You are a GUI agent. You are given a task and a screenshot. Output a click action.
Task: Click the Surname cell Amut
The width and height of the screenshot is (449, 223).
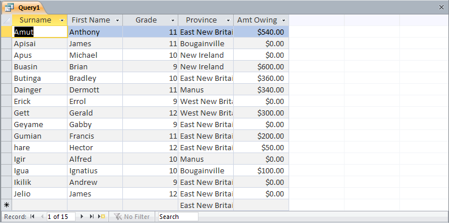click(x=40, y=32)
